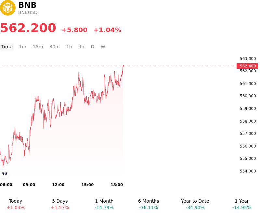Image resolution: width=260 pixels, height=214 pixels.
Task: Set chart to 4h interval
Action: tap(81, 47)
